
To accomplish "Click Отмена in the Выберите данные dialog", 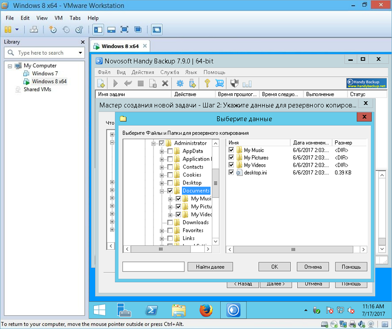I will 313,267.
